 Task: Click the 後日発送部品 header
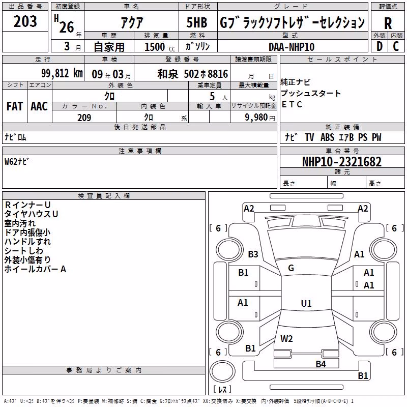point(139,127)
